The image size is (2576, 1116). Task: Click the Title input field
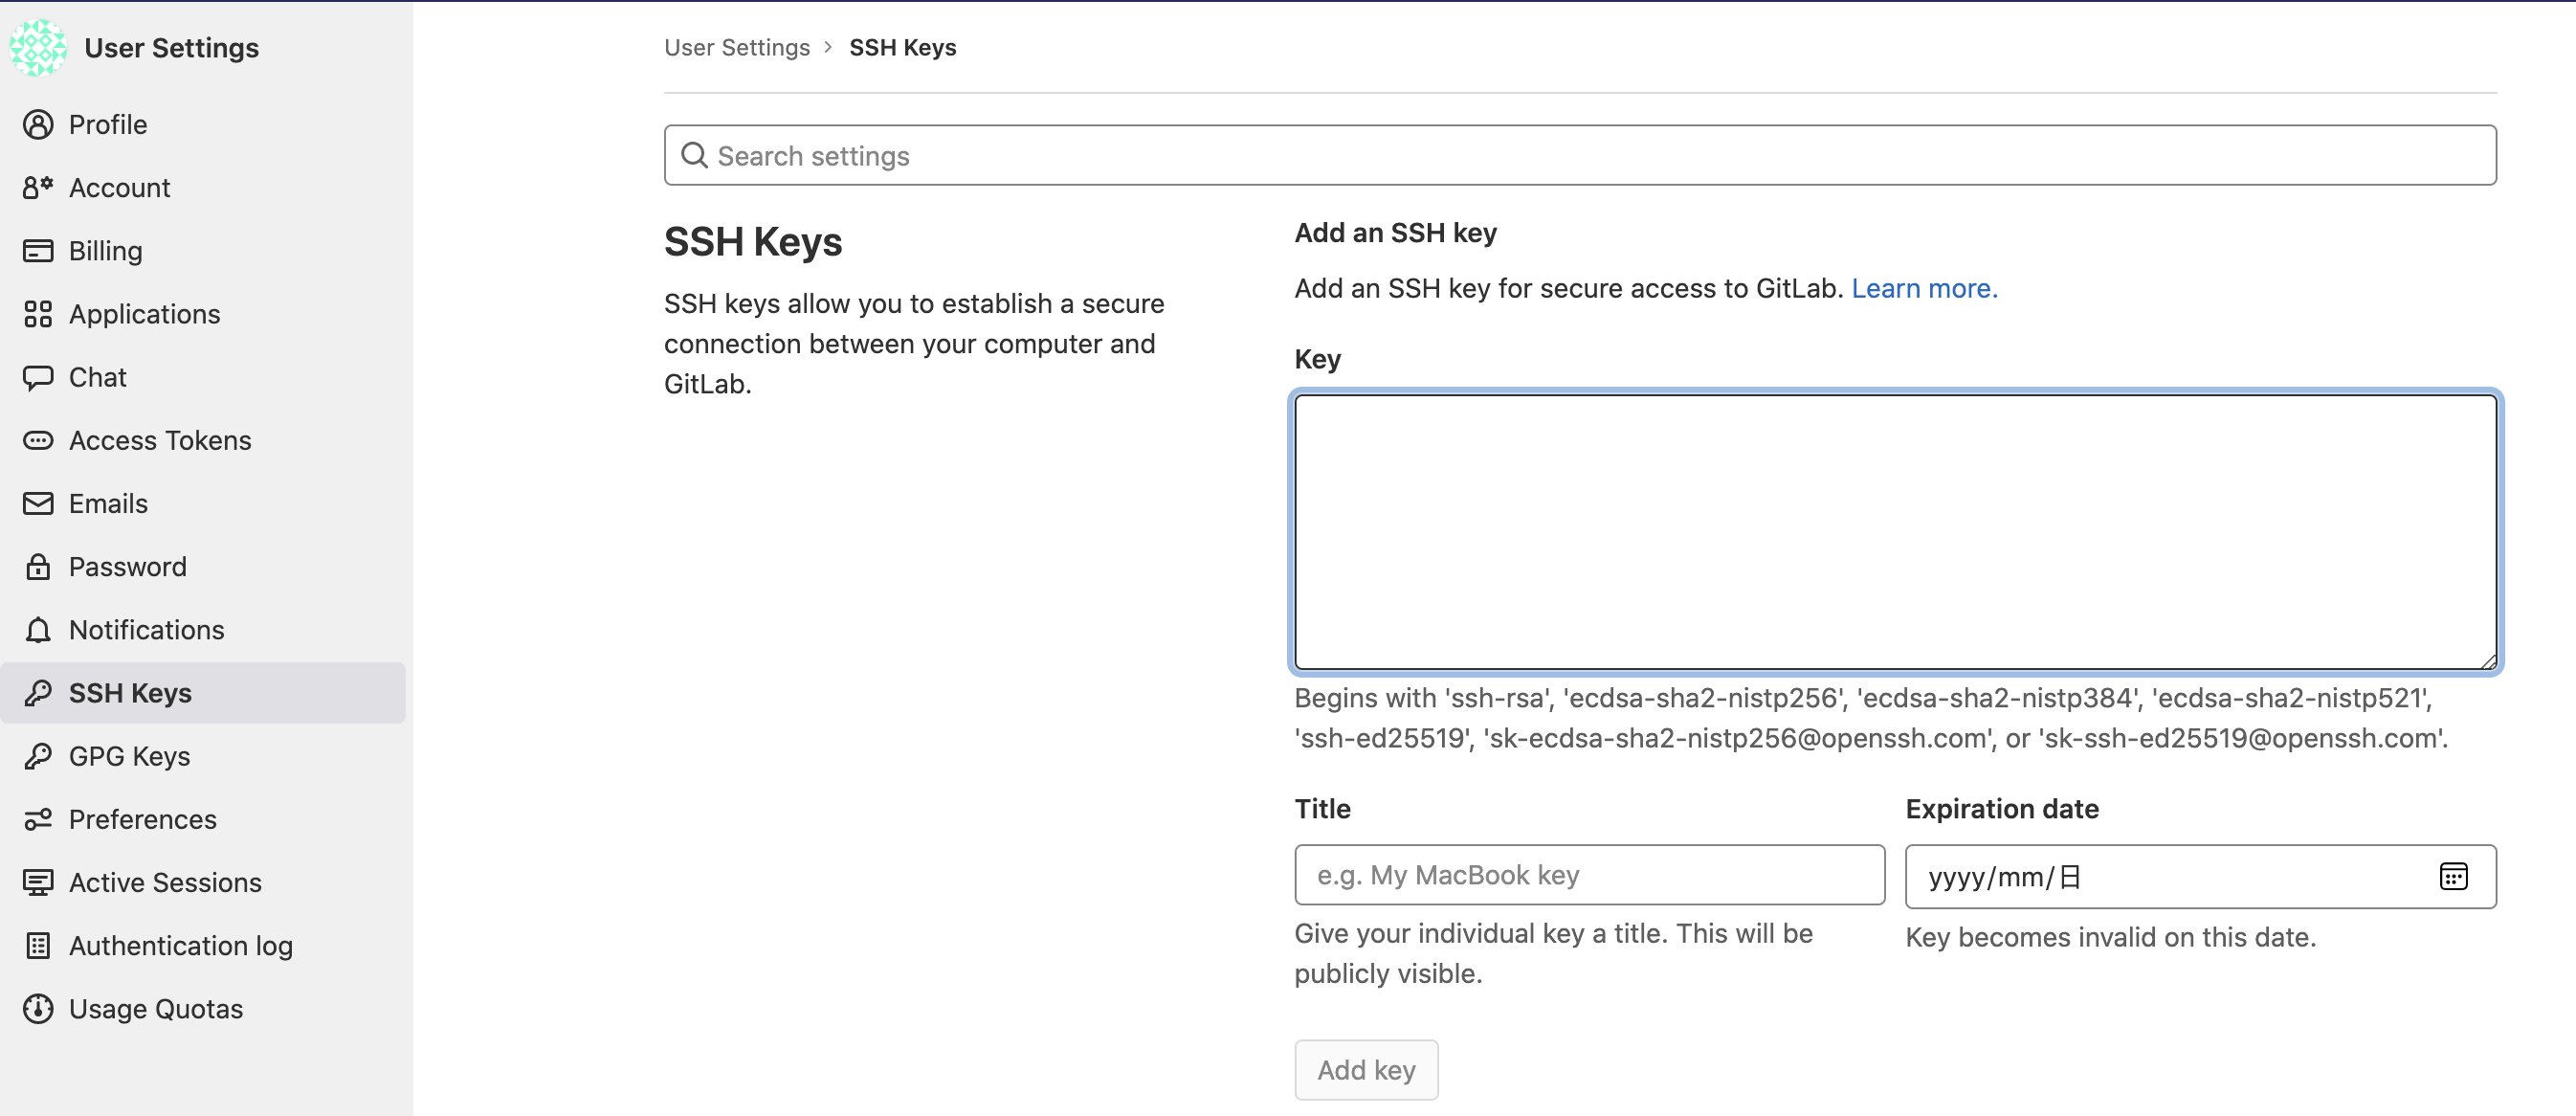point(1589,875)
